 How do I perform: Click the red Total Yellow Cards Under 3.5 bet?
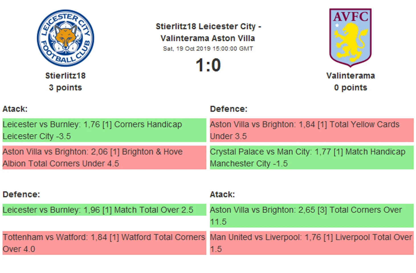pos(312,130)
